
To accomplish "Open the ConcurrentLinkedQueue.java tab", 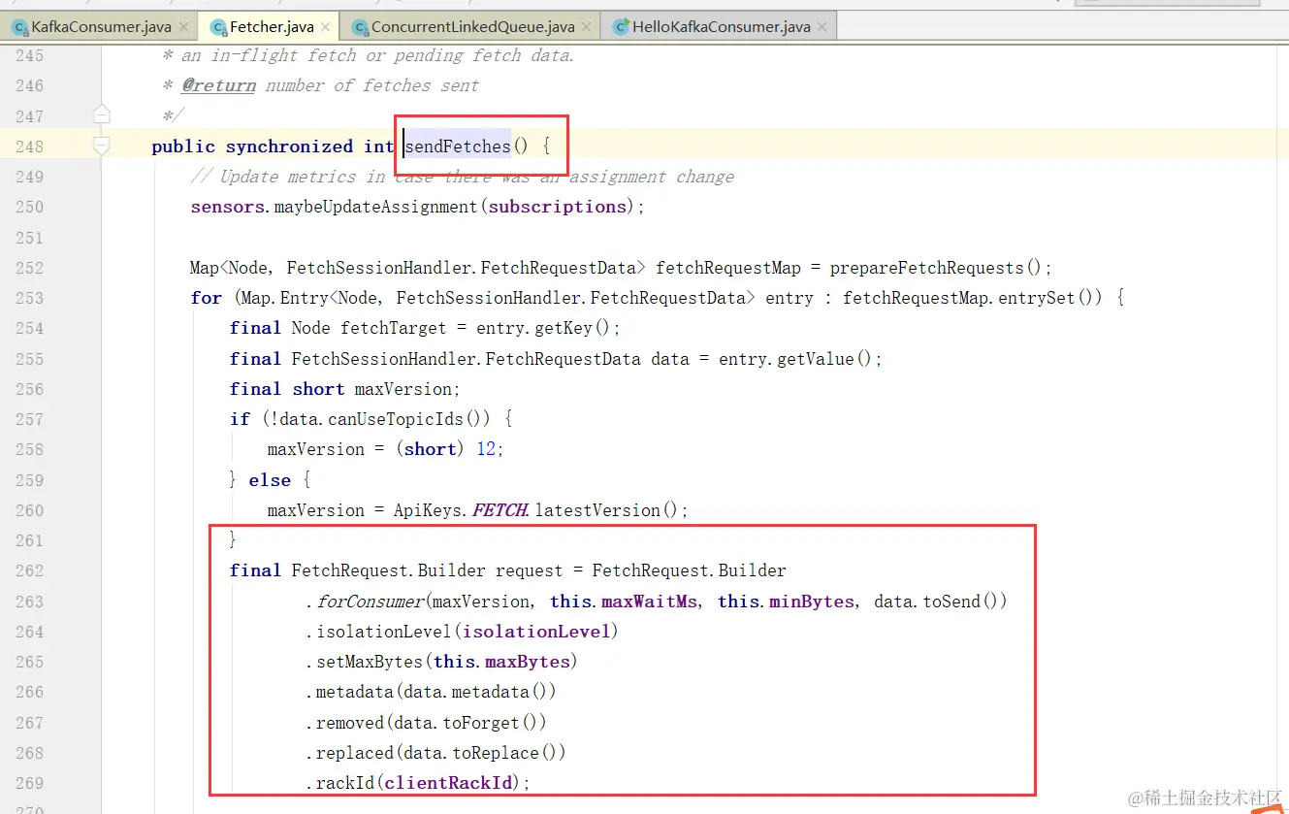I will 472,26.
